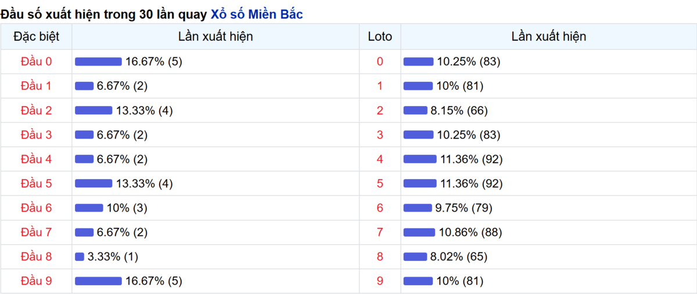Select the Đặc biệt column header
This screenshot has width=697, height=294.
(36, 37)
